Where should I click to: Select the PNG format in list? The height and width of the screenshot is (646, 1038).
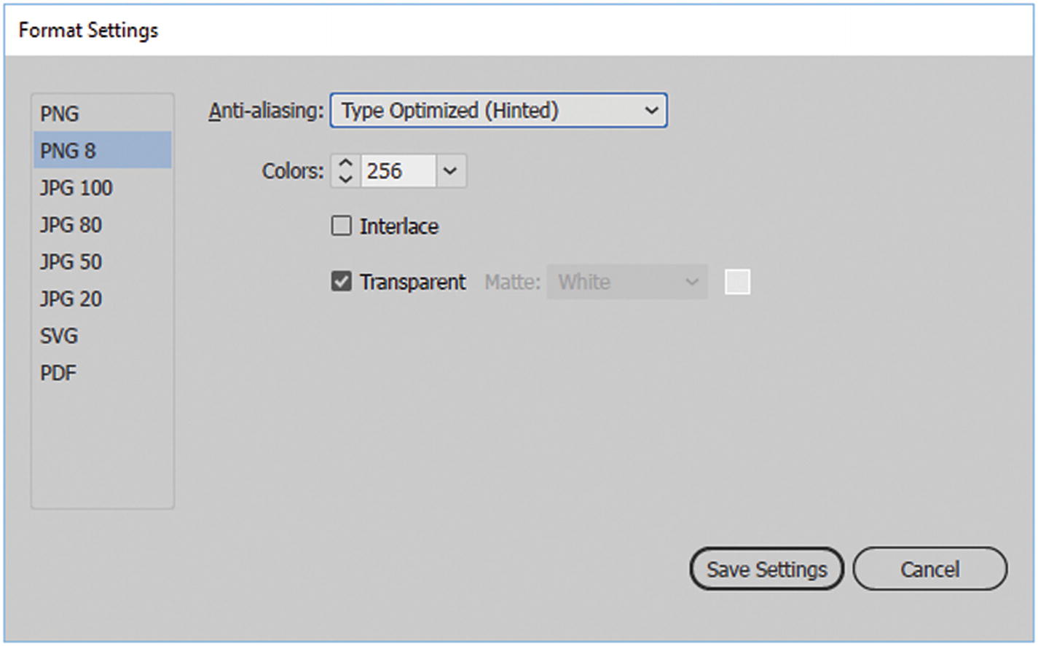[60, 114]
